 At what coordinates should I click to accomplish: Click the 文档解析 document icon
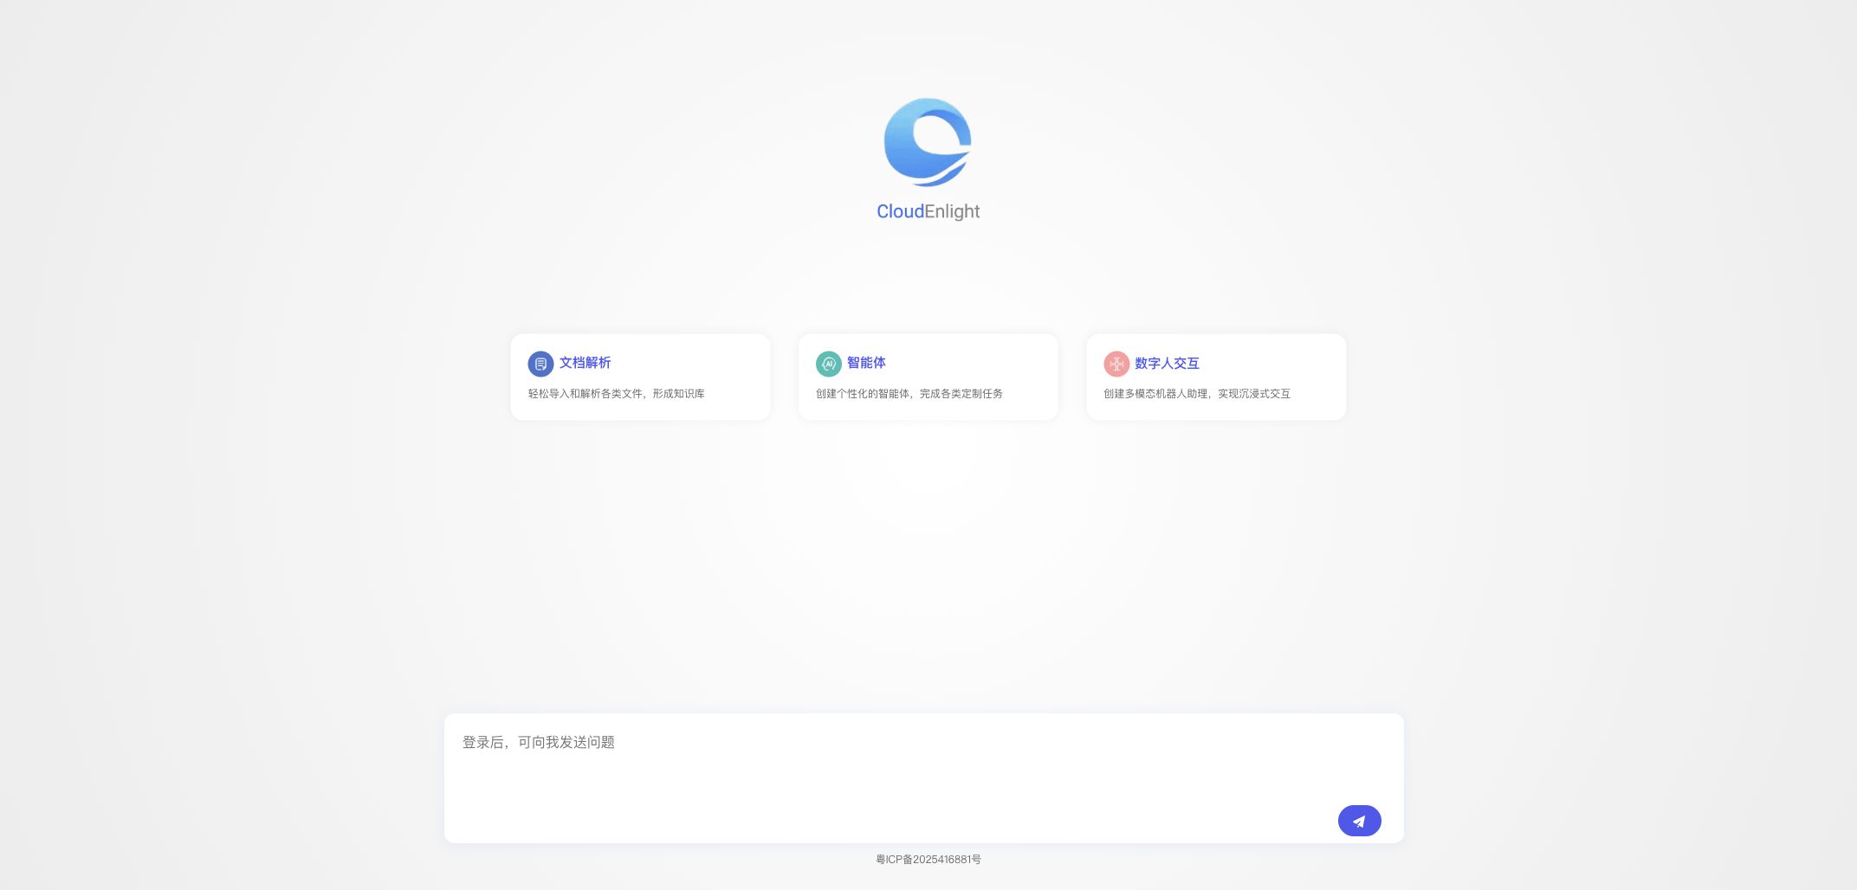540,364
